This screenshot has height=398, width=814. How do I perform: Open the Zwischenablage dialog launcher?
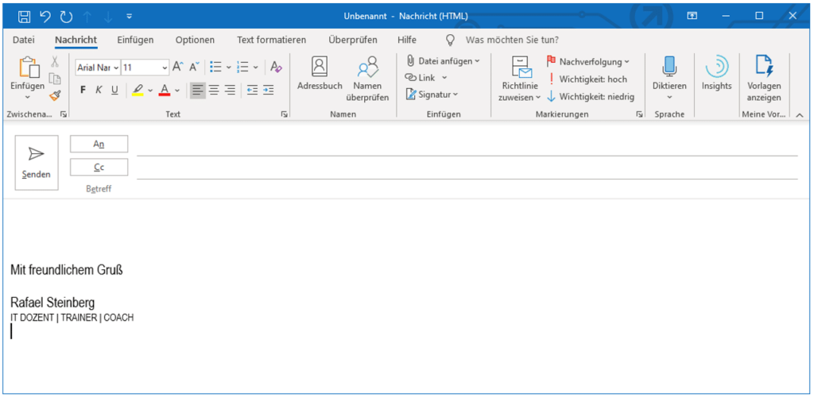64,114
